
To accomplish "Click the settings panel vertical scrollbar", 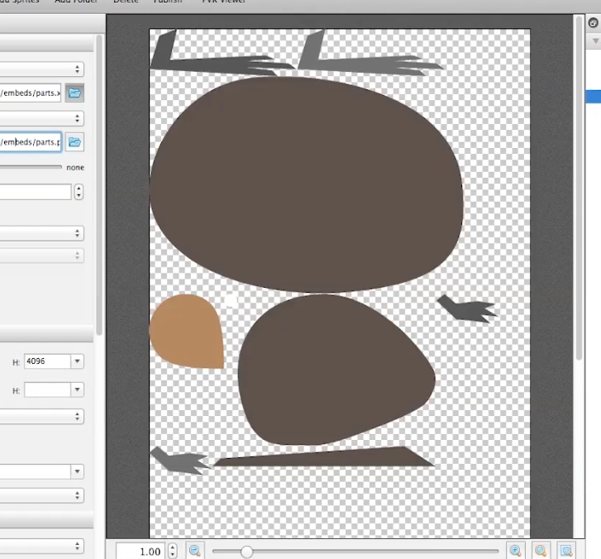I will 99,184.
